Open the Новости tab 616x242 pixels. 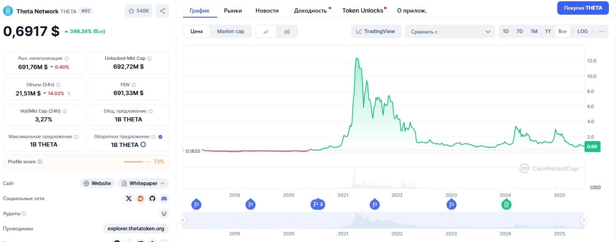[267, 10]
